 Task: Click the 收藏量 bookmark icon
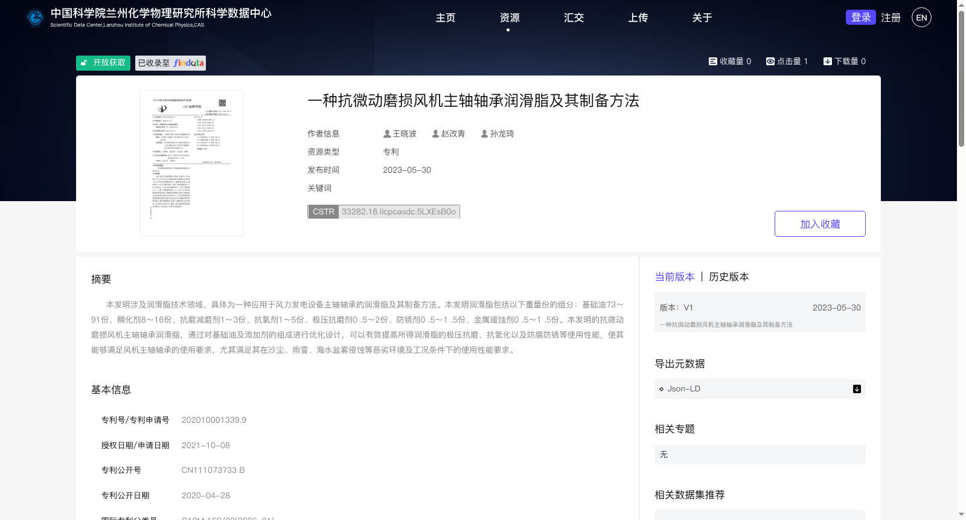point(712,61)
